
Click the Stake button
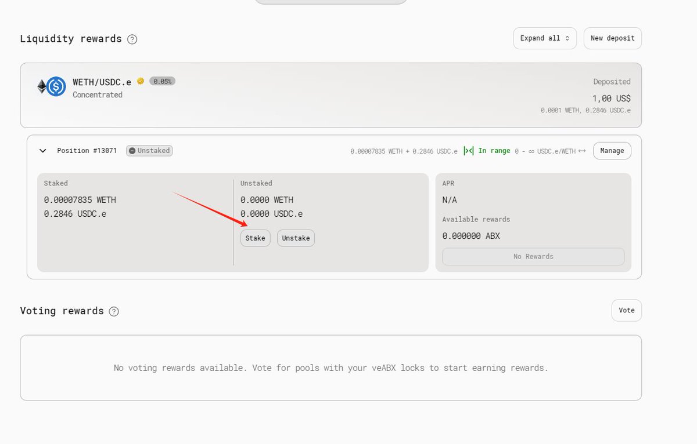[256, 238]
